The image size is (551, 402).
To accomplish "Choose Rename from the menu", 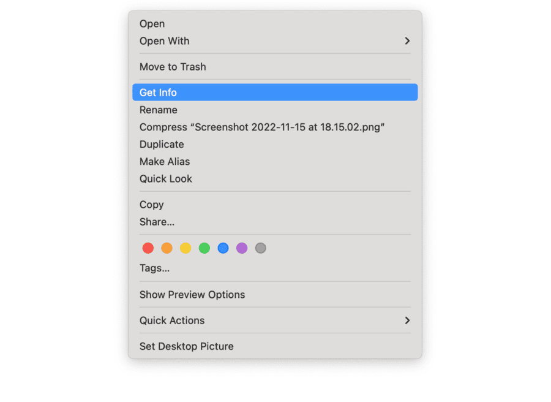I will (159, 110).
